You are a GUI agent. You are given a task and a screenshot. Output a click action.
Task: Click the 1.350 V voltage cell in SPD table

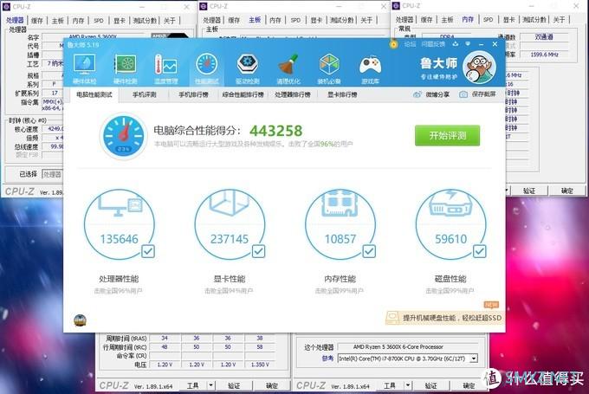tap(260, 365)
